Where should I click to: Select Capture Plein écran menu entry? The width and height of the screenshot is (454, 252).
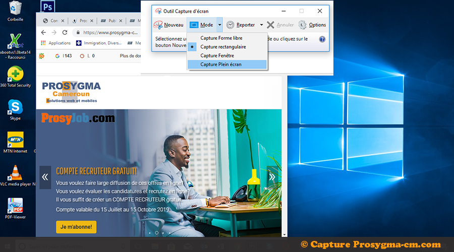click(x=226, y=65)
